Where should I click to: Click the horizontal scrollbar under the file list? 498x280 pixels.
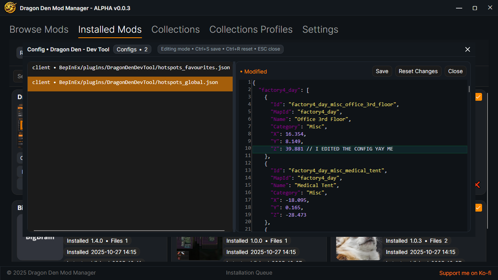129,231
